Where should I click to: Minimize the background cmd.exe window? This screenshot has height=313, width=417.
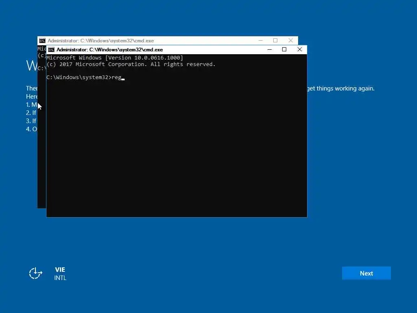point(260,40)
